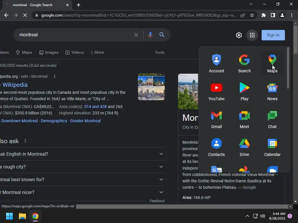This screenshot has width=298, height=223.
Task: Submit search with magnifier icon
Action: tap(162, 35)
